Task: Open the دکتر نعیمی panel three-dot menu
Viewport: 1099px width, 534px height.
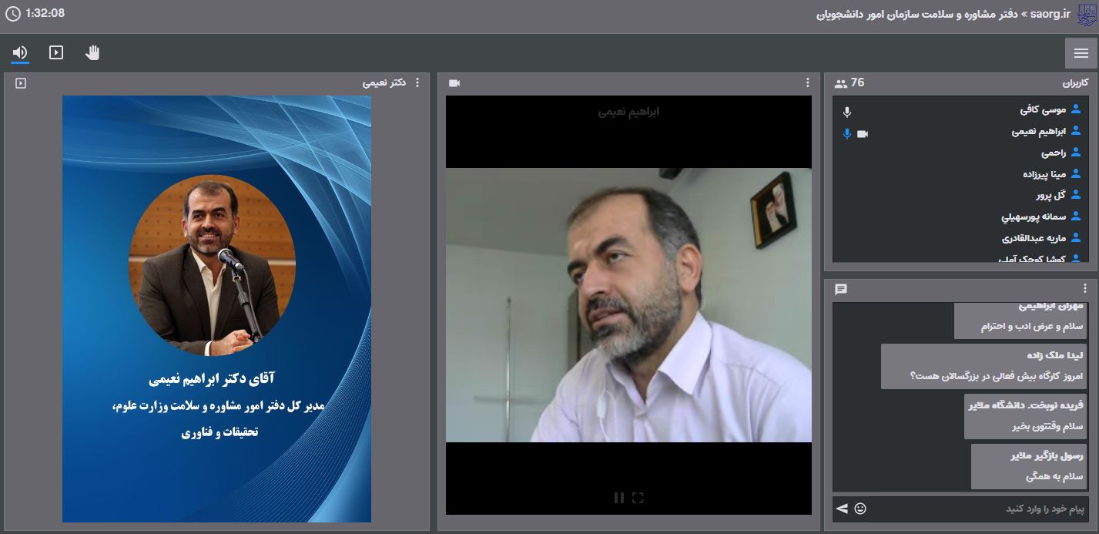Action: pos(417,82)
